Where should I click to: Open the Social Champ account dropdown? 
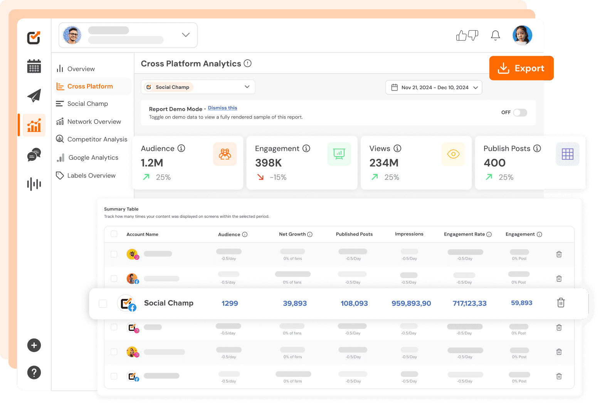click(198, 87)
